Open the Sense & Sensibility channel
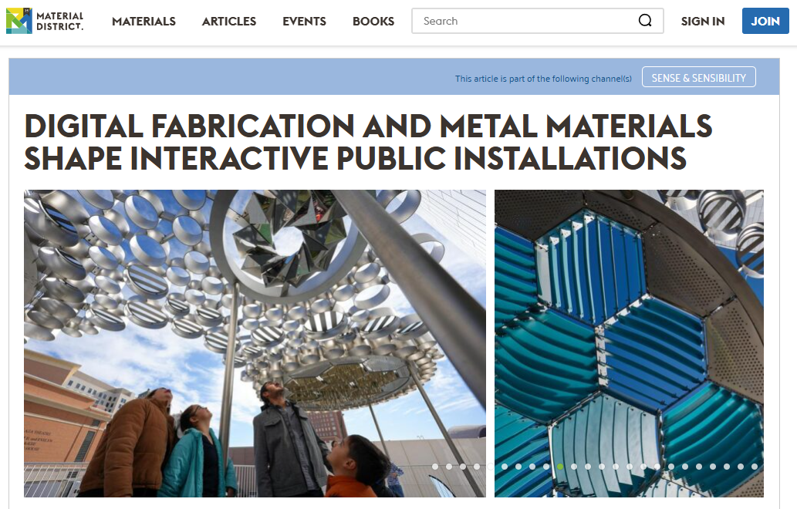 pos(698,77)
